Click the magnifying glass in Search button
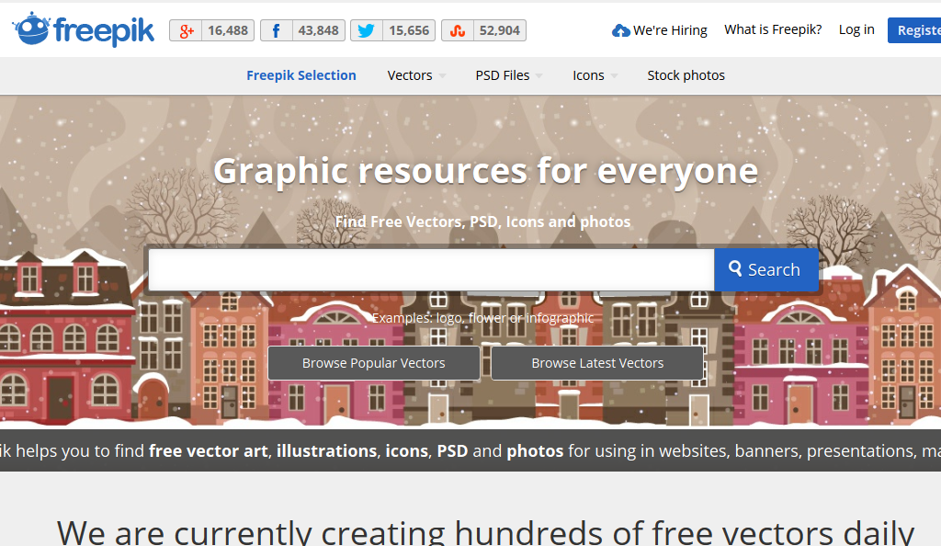941x546 pixels. (735, 269)
